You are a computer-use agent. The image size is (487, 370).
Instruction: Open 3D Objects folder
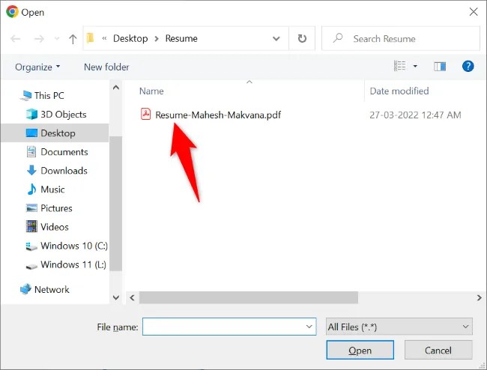click(56, 115)
